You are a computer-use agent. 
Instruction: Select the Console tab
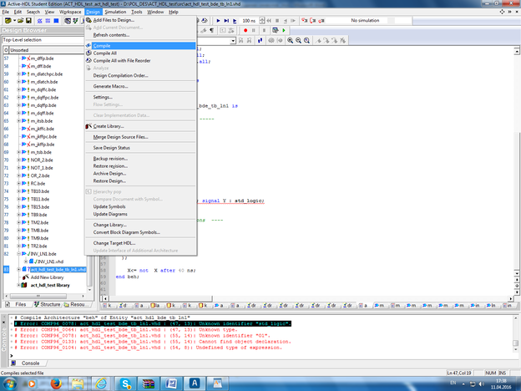(x=30, y=363)
